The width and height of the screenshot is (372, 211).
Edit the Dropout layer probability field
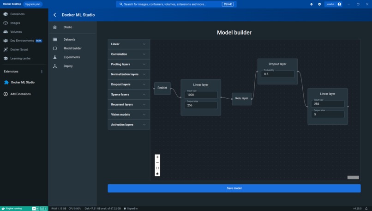(277, 74)
